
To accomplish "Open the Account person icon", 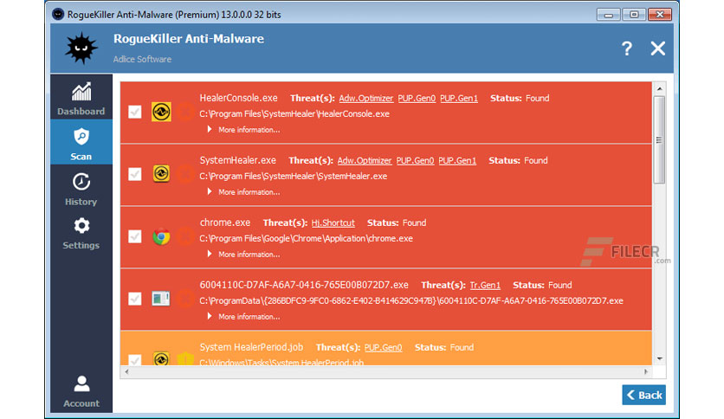I will [81, 384].
